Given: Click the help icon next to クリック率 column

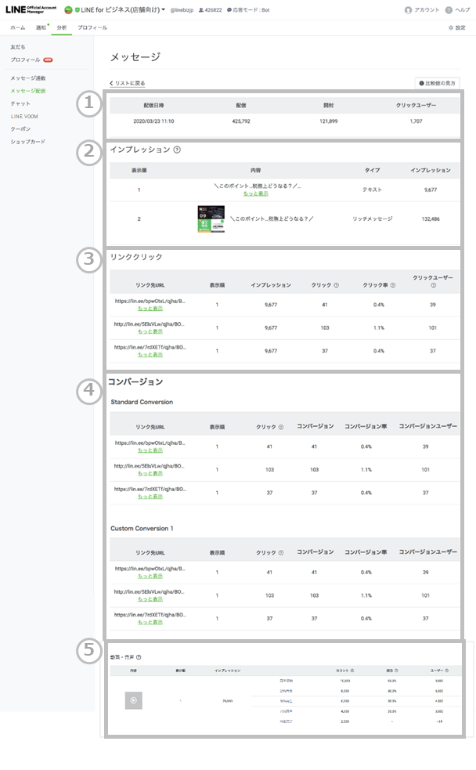Looking at the screenshot, I should pos(393,285).
